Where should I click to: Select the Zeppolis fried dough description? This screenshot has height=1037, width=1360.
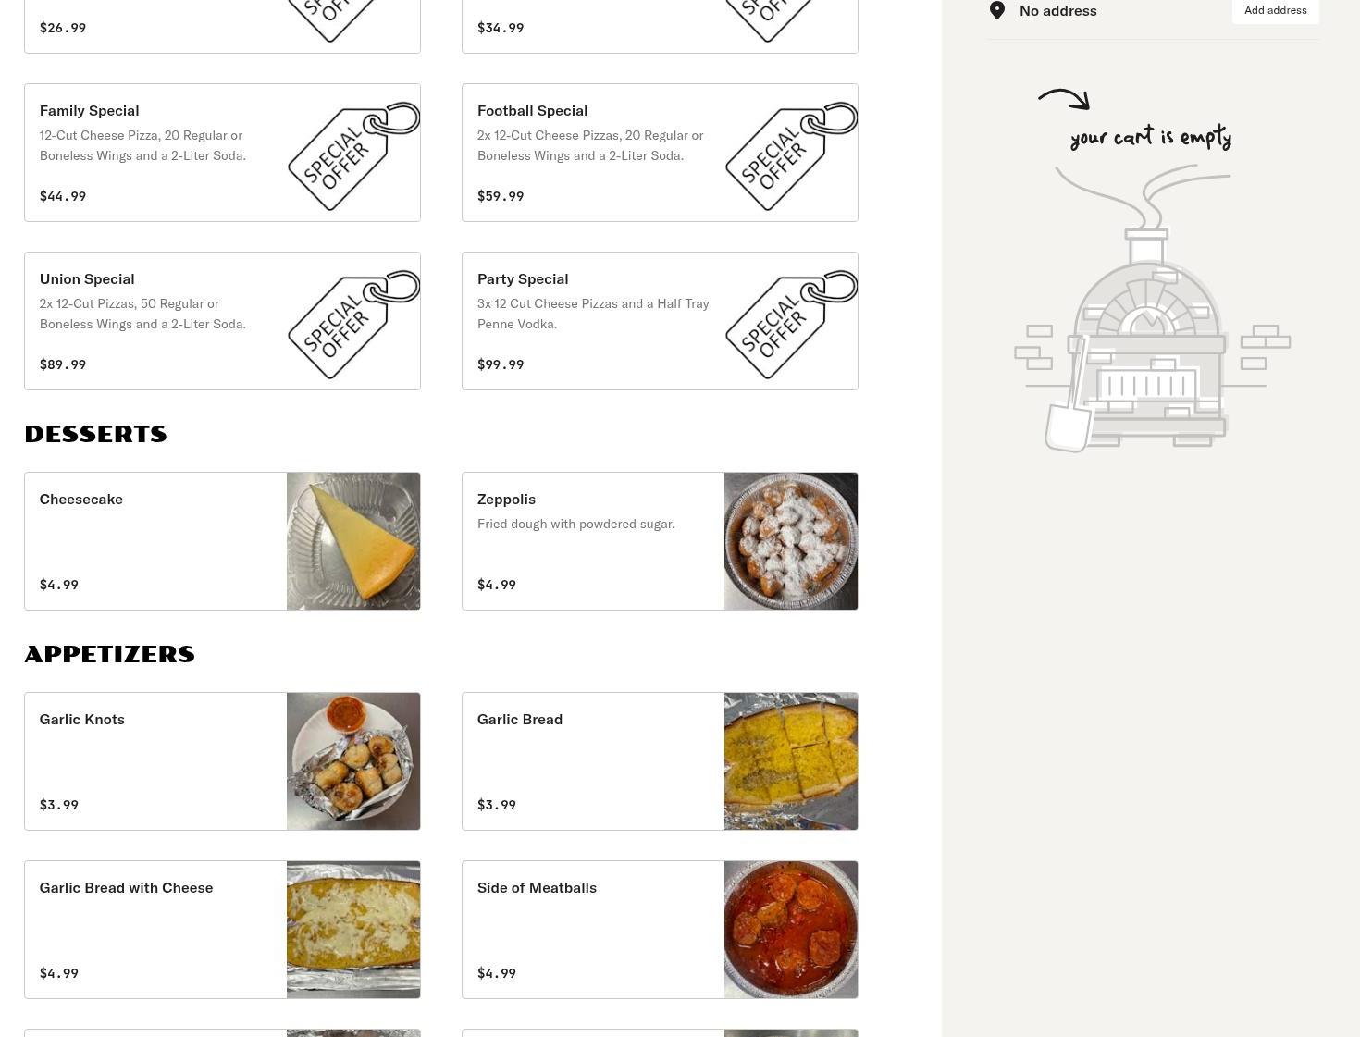pos(575,524)
